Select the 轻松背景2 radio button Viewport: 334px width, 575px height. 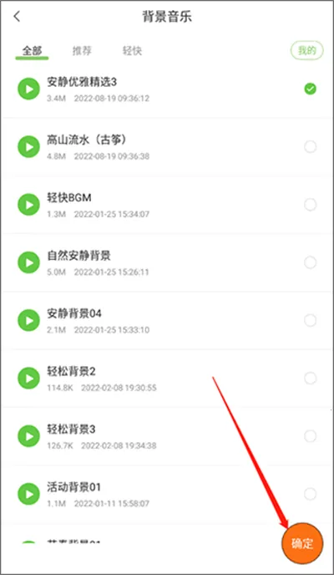310,378
